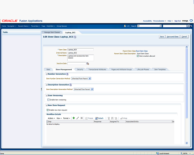Click the Cancel button
194x155 pixels.
tap(184, 37)
